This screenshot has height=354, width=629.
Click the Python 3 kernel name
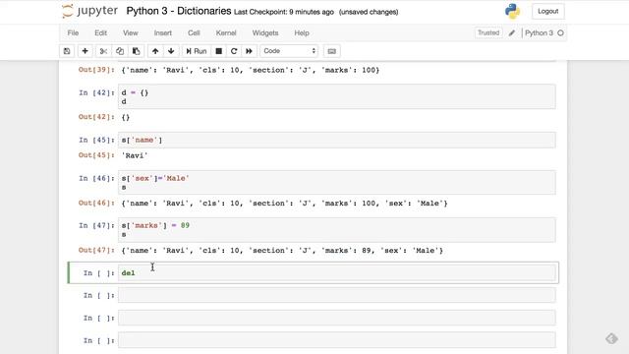click(539, 32)
